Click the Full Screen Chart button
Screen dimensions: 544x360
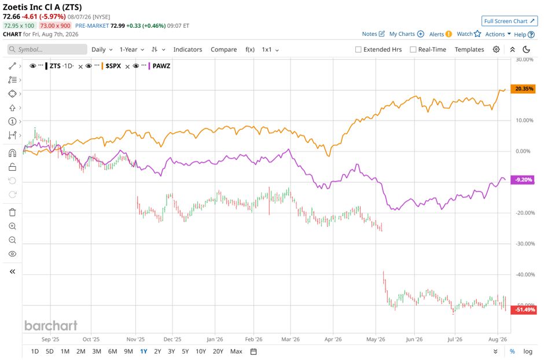pyautogui.click(x=509, y=21)
